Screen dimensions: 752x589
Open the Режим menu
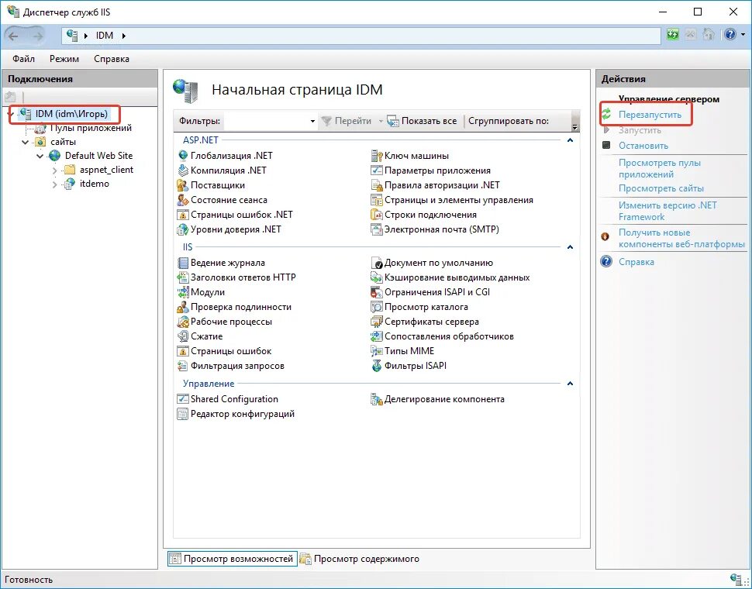[64, 59]
